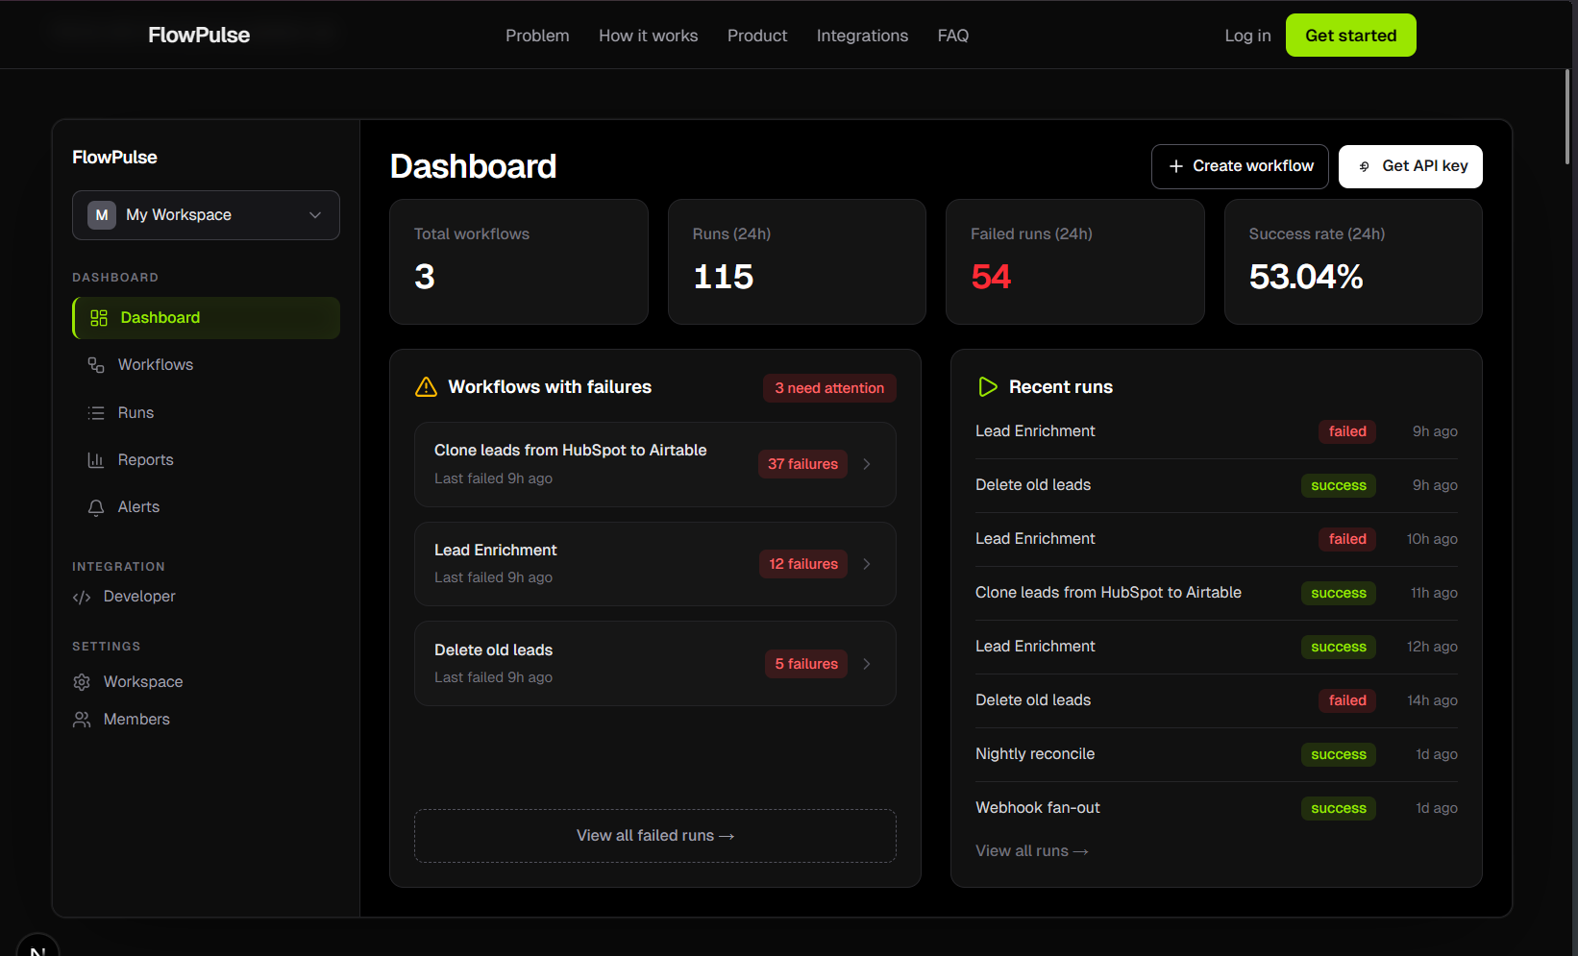Click the Reports bar chart icon
The width and height of the screenshot is (1578, 956).
tap(96, 460)
